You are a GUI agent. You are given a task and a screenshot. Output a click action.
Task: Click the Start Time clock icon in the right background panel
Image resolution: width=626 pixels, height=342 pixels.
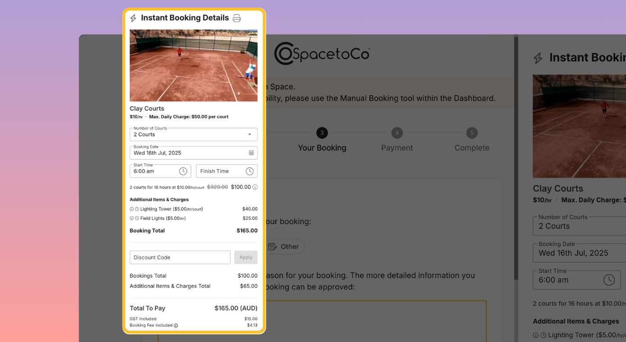point(609,279)
